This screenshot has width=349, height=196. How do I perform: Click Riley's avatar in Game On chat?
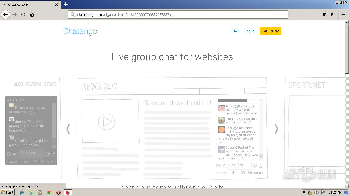coord(11,105)
